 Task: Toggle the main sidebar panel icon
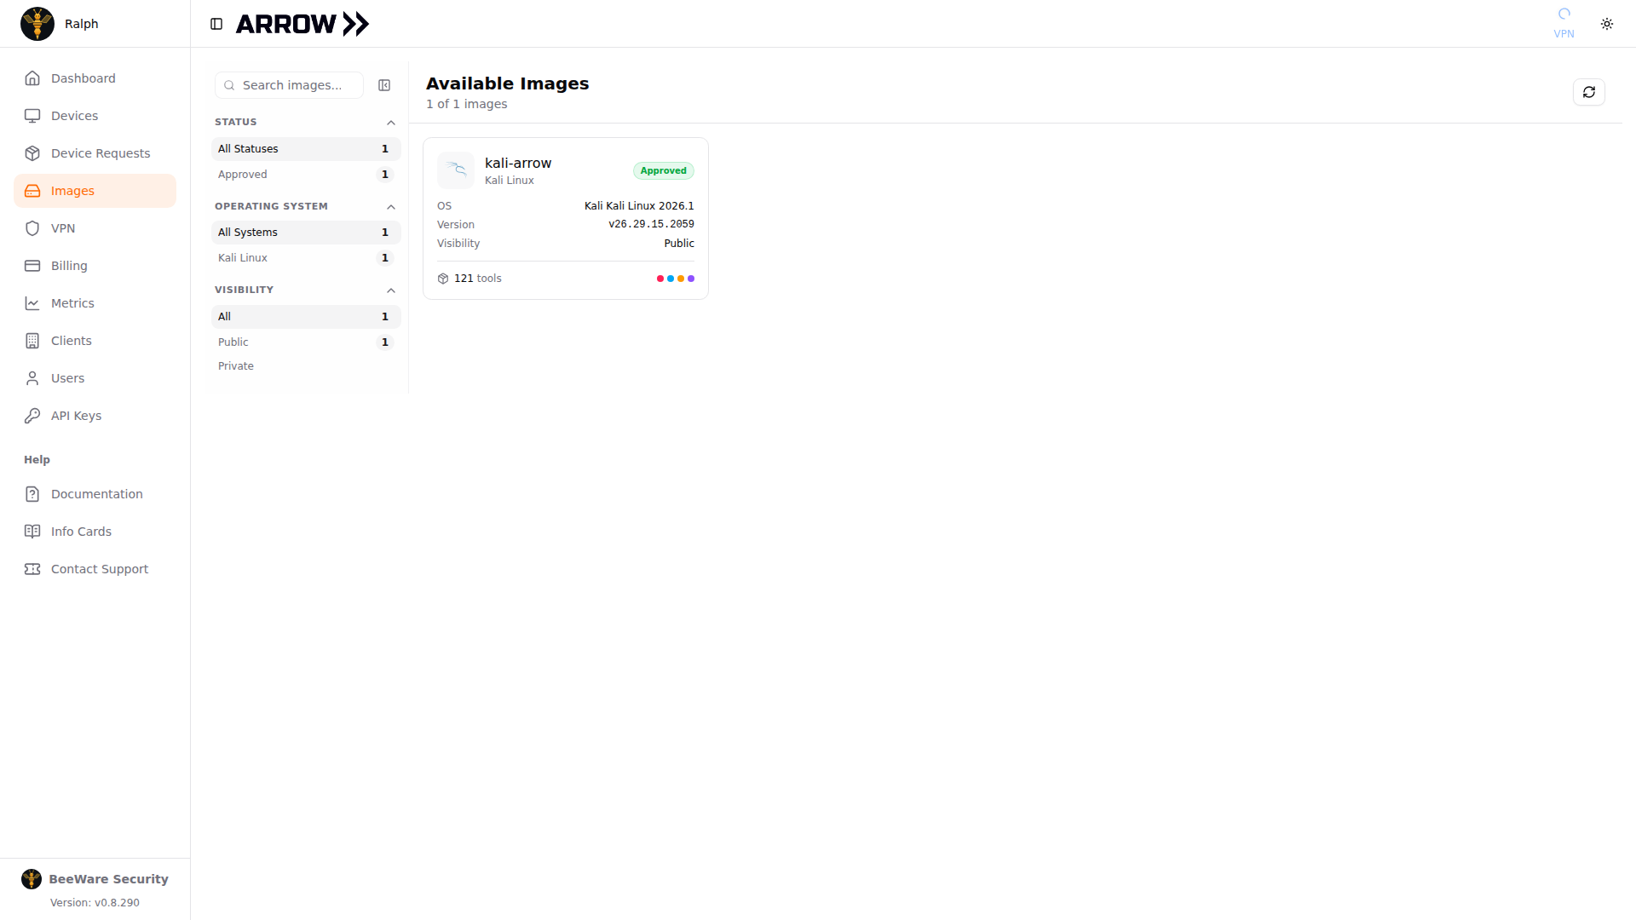(216, 24)
